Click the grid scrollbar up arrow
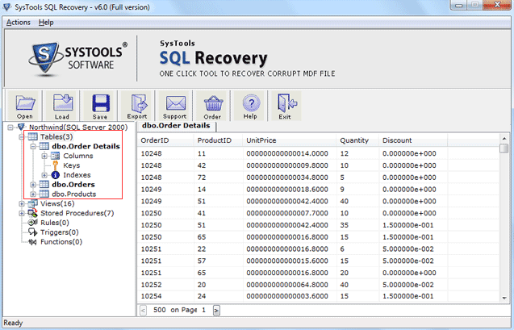514x330 pixels. (504, 138)
